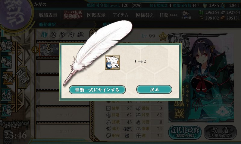Go back with the 戻る button
This screenshot has height=144, width=241.
[154, 89]
